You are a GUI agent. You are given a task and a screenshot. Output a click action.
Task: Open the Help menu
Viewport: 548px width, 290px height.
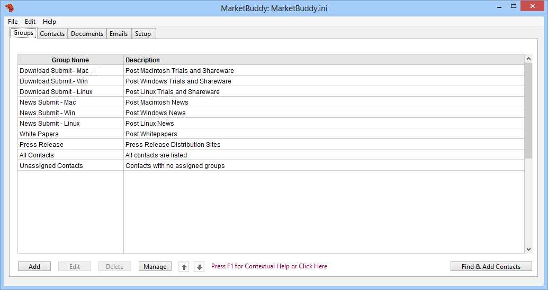(49, 22)
